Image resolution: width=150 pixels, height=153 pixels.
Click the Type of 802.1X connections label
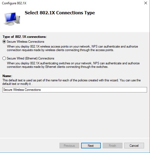click(x=25, y=37)
